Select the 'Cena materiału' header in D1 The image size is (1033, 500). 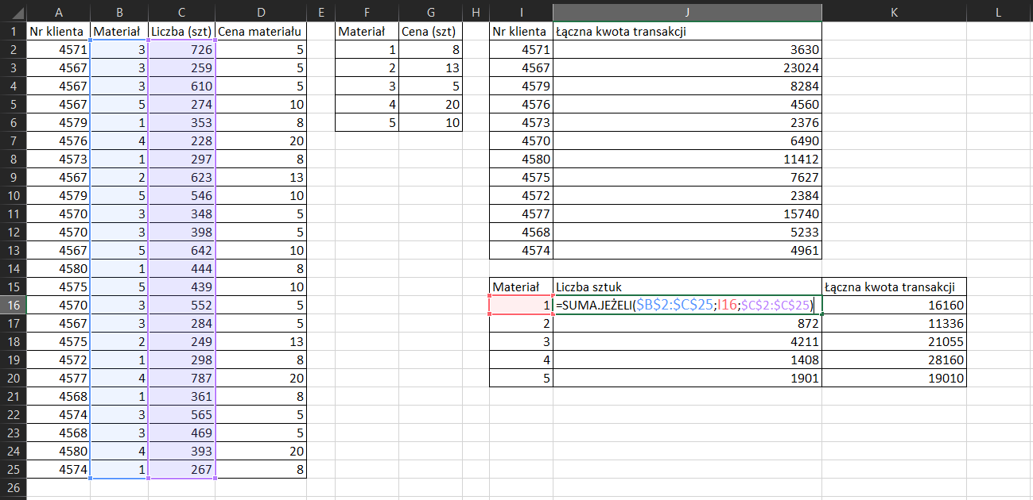click(x=261, y=31)
